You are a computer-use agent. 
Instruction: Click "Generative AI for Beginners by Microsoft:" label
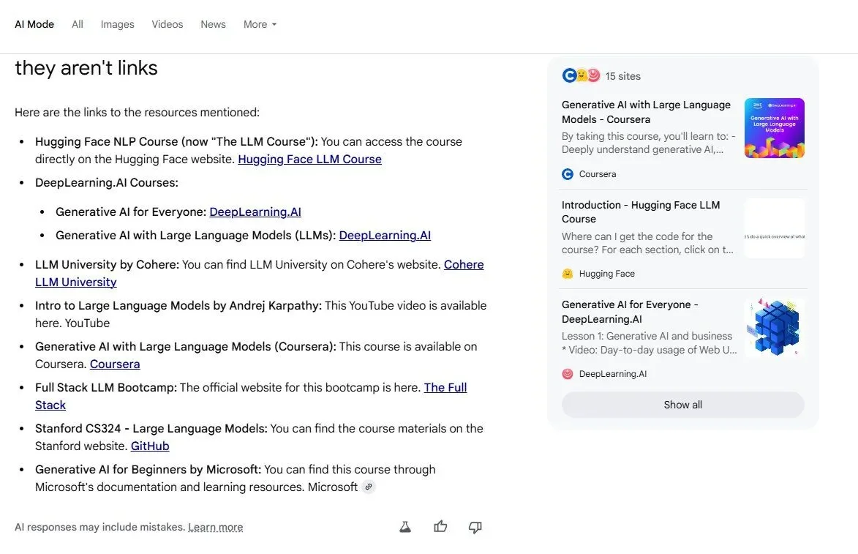148,470
